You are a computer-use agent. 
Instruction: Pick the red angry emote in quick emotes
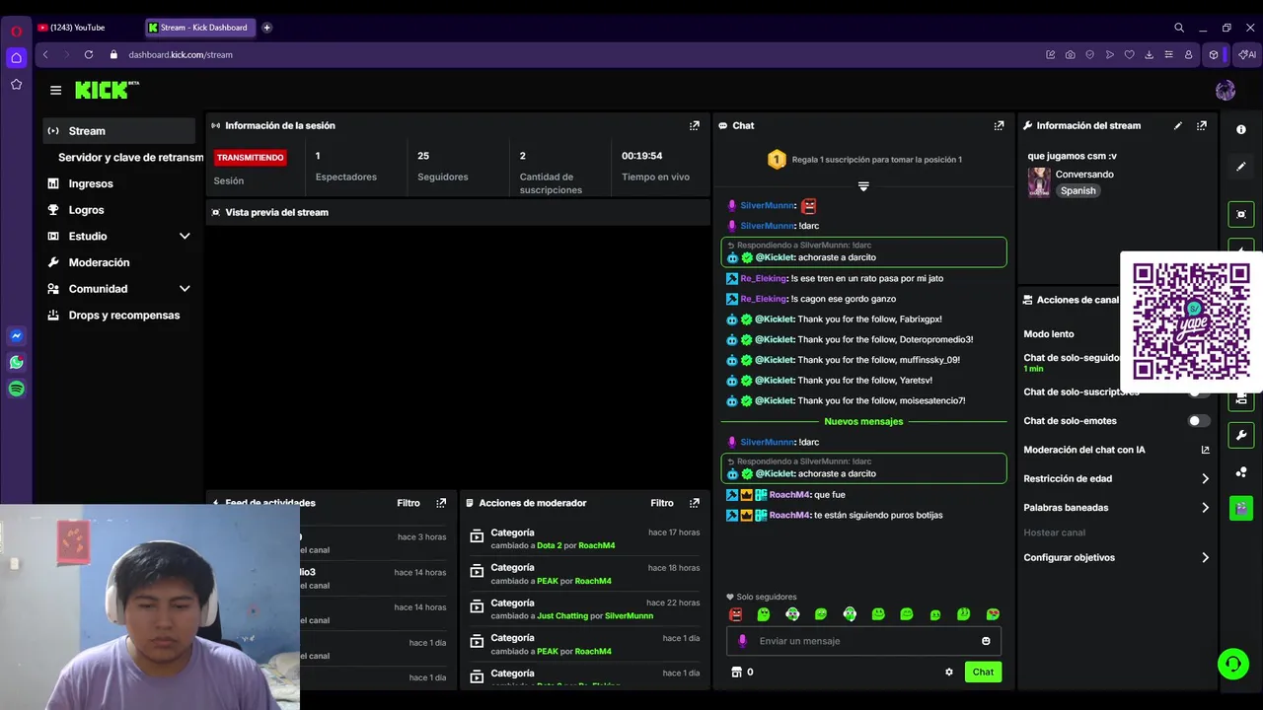click(735, 614)
